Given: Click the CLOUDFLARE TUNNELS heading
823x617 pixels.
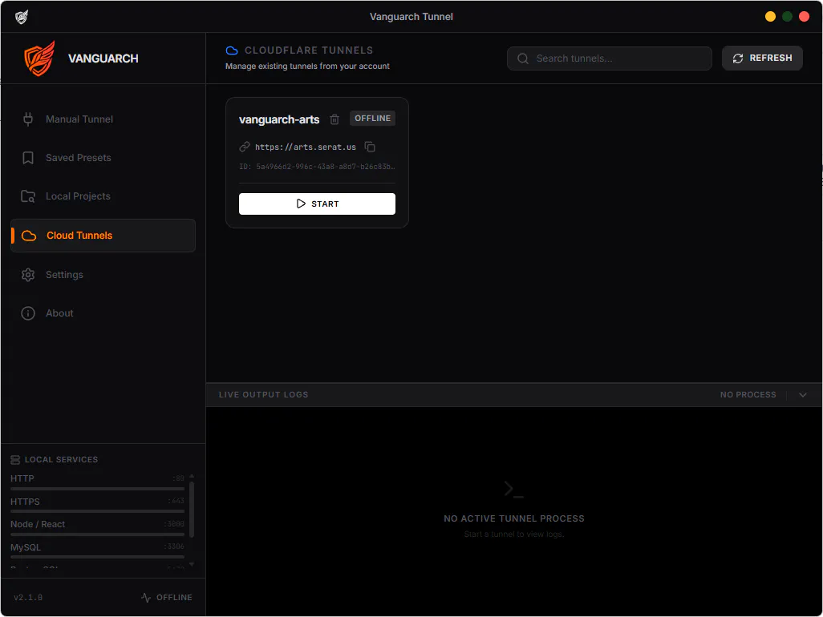Looking at the screenshot, I should pyautogui.click(x=309, y=50).
